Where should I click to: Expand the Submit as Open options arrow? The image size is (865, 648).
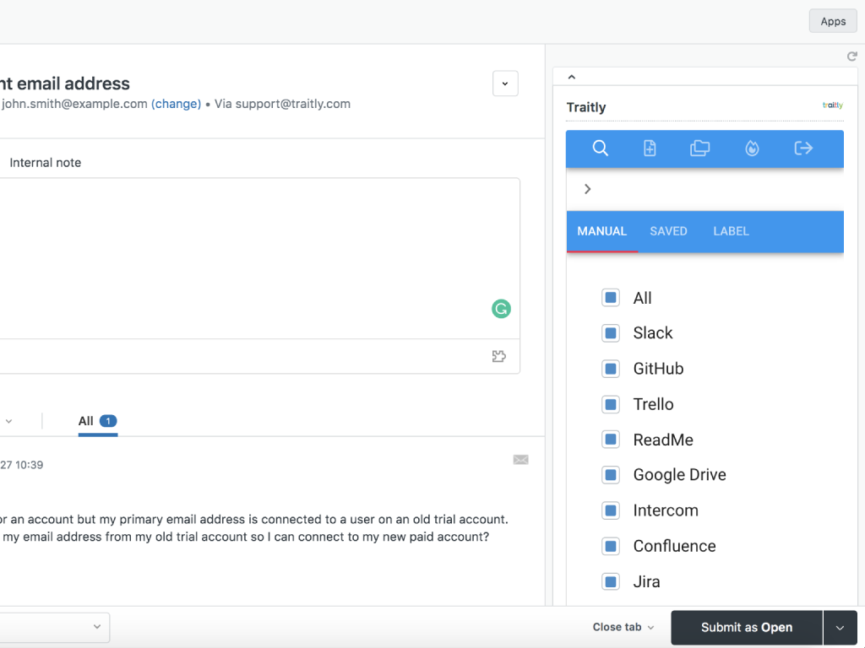pos(840,628)
